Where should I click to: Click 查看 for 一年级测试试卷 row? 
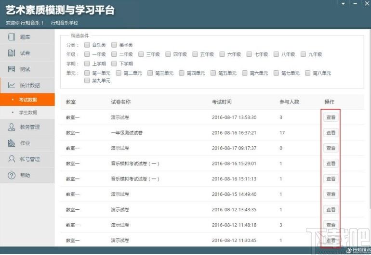tap(331, 133)
